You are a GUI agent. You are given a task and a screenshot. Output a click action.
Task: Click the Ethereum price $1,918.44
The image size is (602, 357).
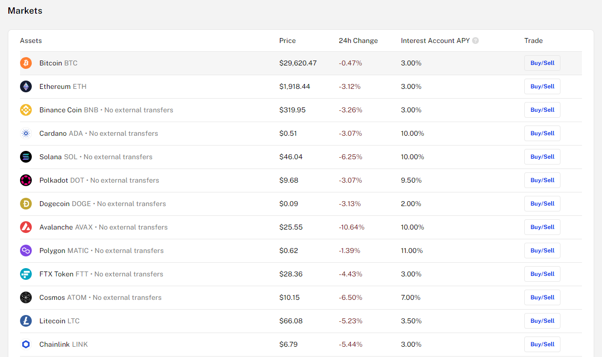pos(295,86)
